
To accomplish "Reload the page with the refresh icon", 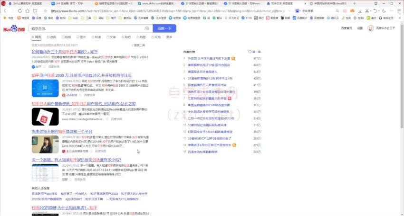I will coord(20,11).
